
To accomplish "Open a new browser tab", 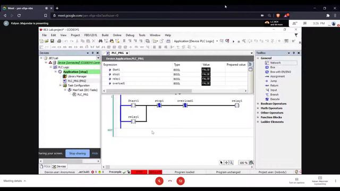I will click(57, 8).
